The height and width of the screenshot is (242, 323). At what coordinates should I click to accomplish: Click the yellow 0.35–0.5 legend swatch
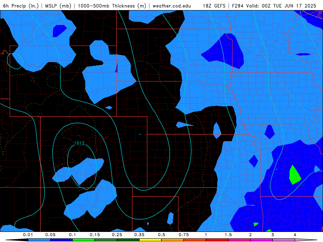[x=150, y=240]
